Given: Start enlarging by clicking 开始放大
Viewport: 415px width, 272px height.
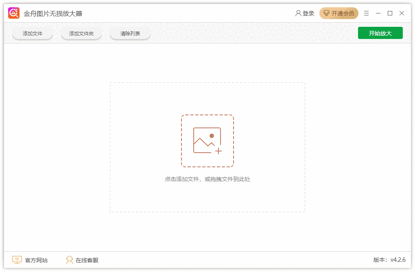Looking at the screenshot, I should point(380,33).
